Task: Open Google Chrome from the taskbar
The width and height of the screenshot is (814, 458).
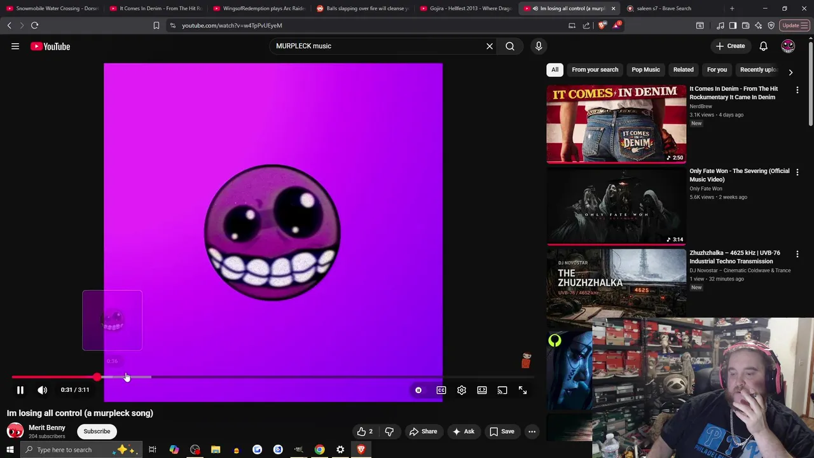Action: coord(319,450)
